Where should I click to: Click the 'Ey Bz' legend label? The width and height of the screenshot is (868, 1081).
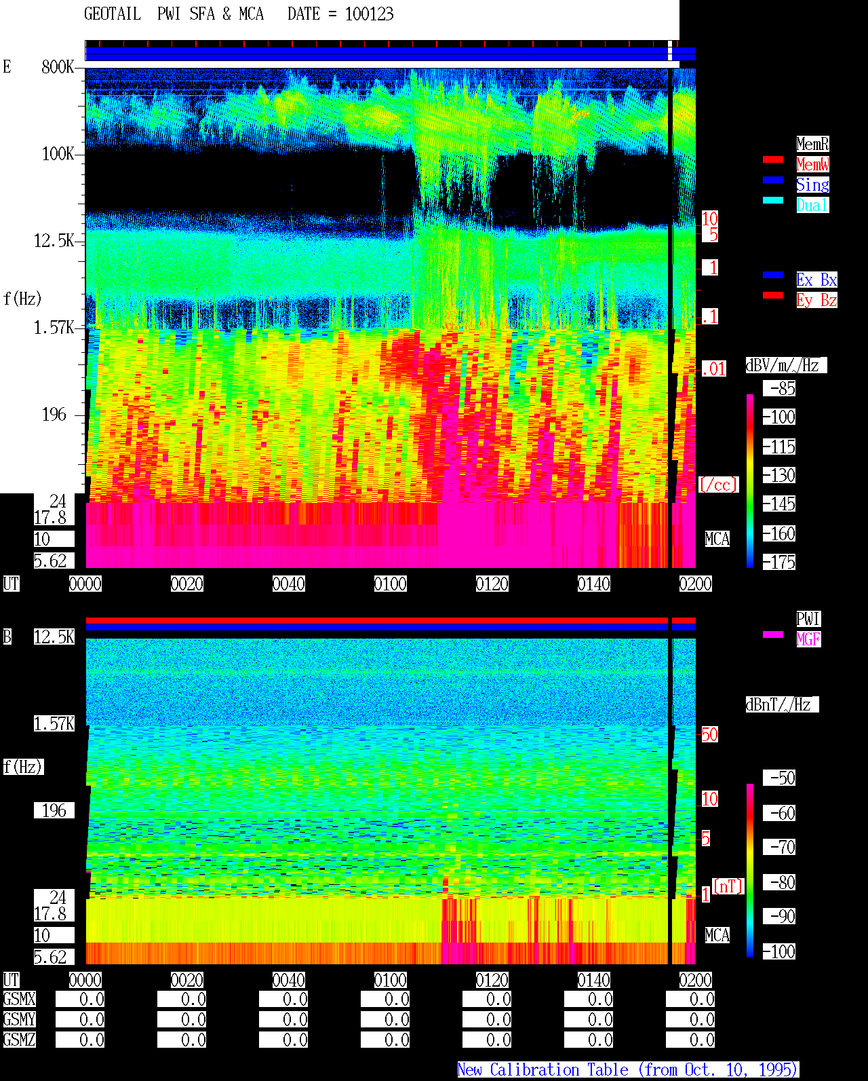816,300
